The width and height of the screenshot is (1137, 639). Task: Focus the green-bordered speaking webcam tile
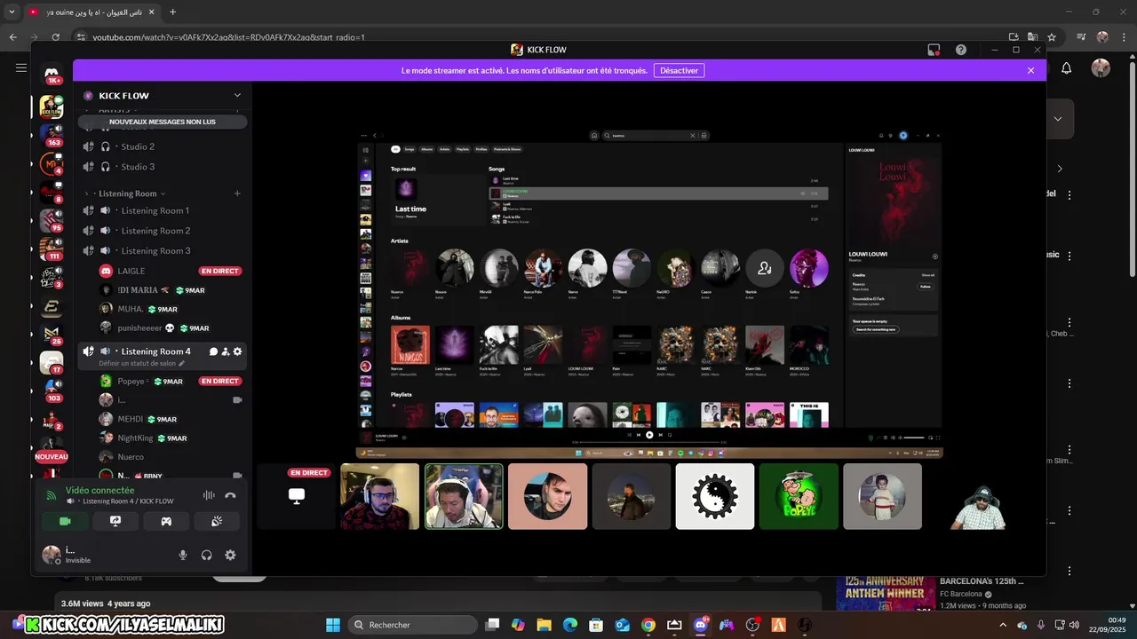(x=464, y=496)
